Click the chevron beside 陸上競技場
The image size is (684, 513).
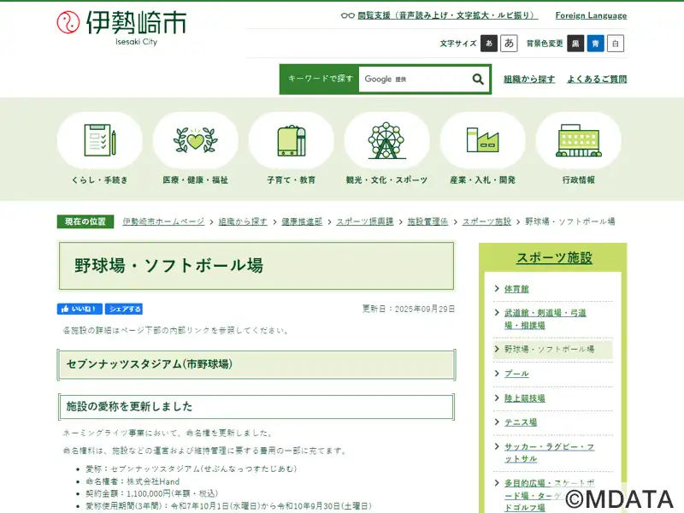(x=497, y=398)
